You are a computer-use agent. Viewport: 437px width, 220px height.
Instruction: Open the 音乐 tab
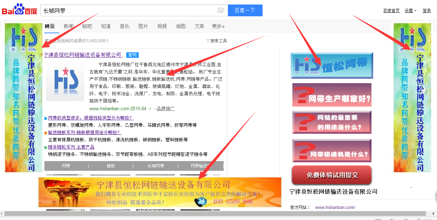125,26
